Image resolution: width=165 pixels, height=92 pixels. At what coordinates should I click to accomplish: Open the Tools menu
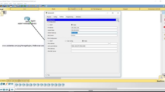(14, 4)
